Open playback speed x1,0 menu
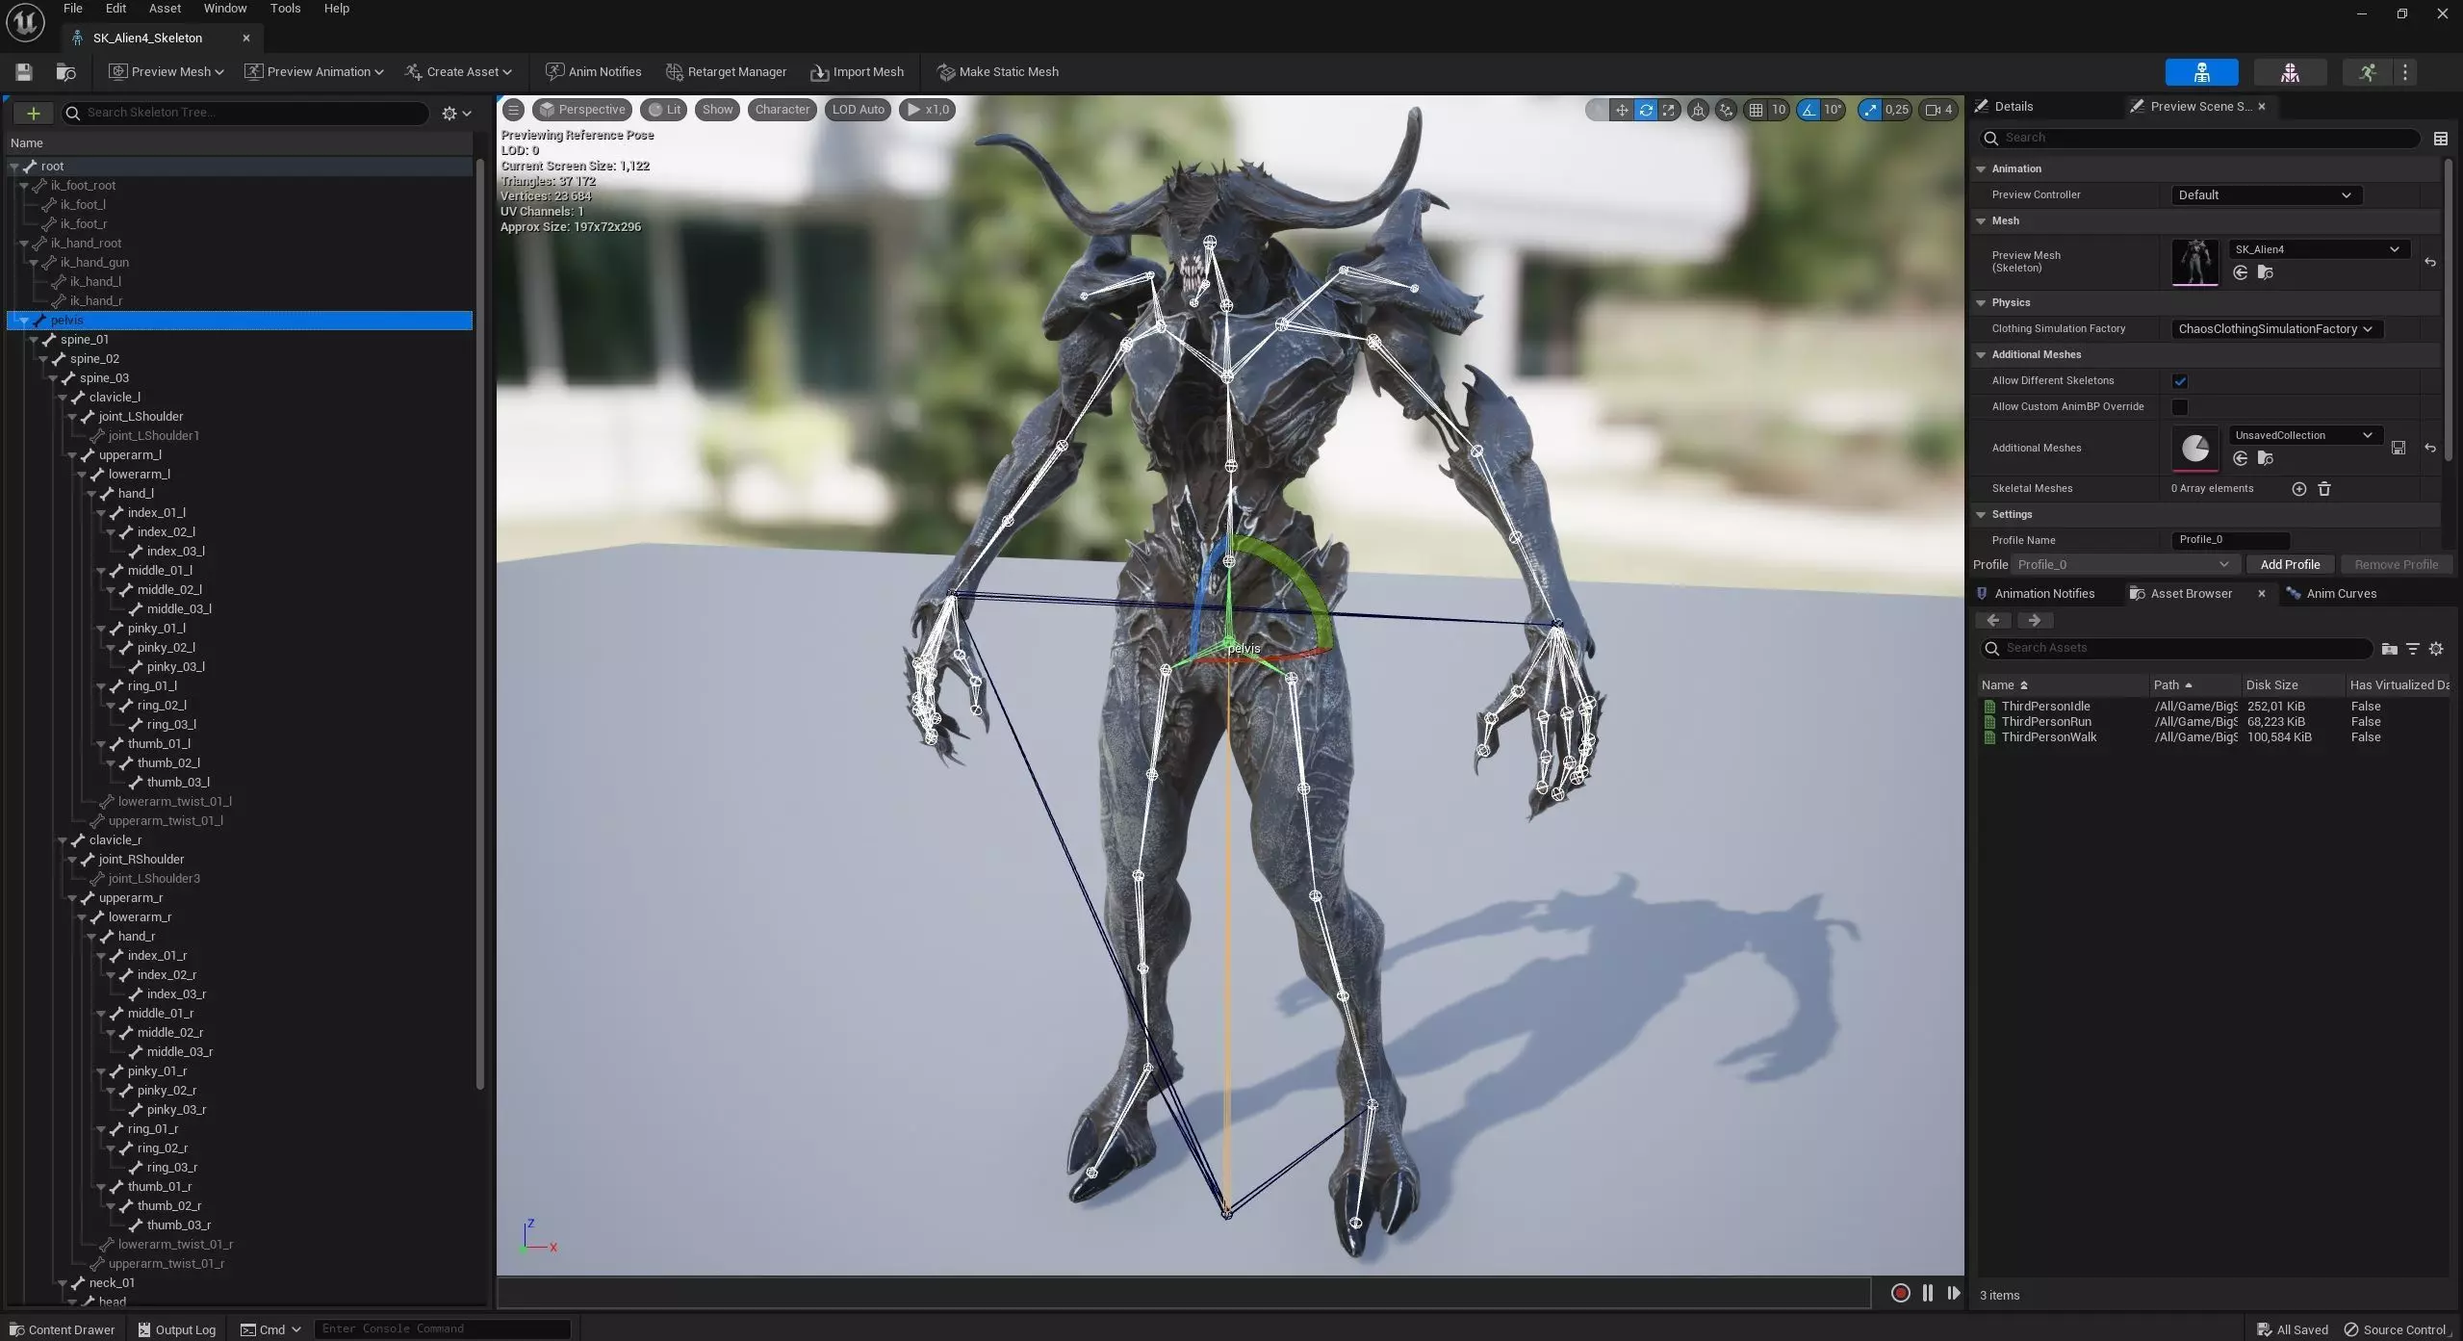This screenshot has height=1341, width=2463. 927,110
